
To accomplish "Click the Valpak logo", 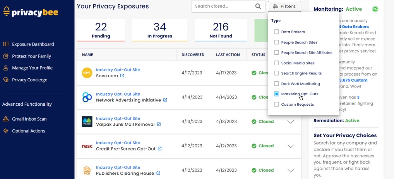I will [x=87, y=122].
